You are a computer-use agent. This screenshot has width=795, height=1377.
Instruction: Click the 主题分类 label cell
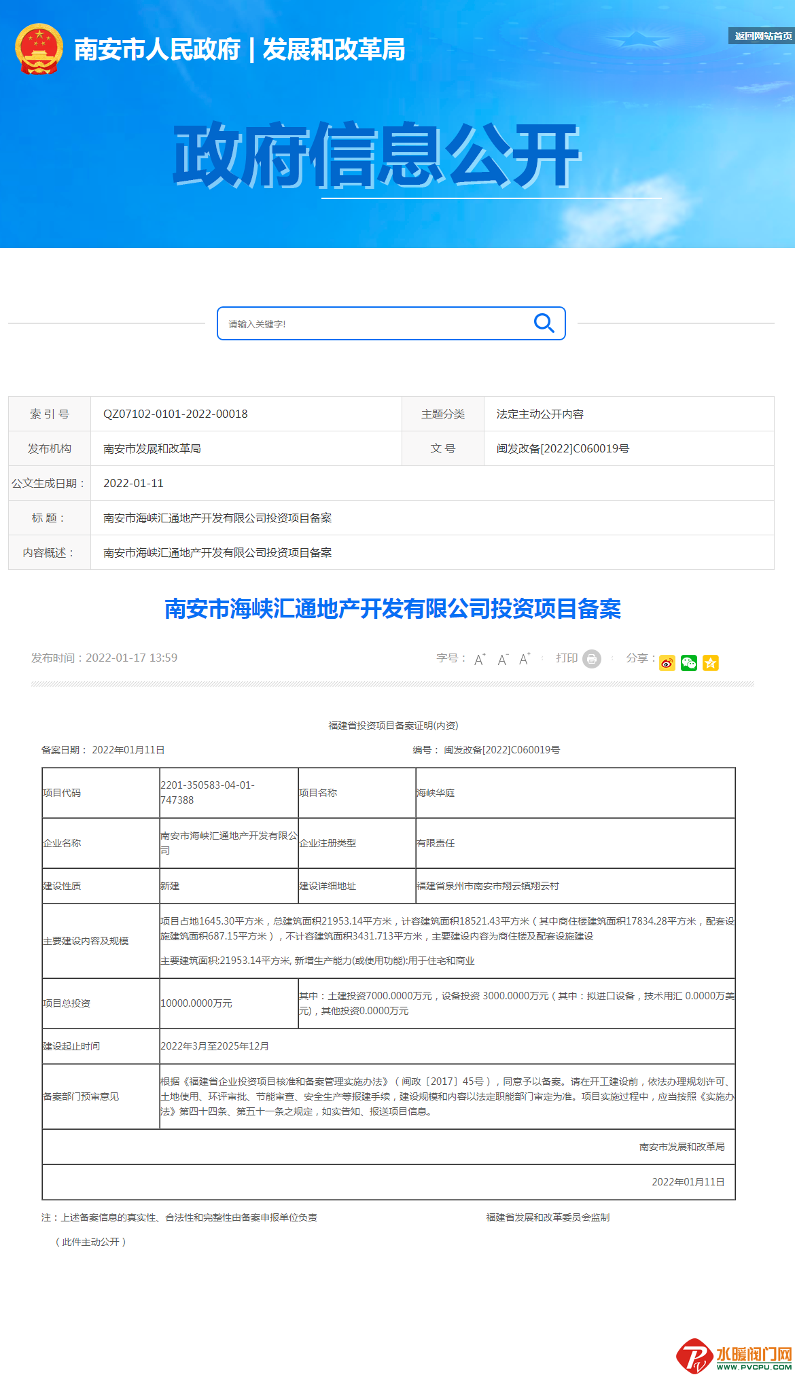click(443, 414)
